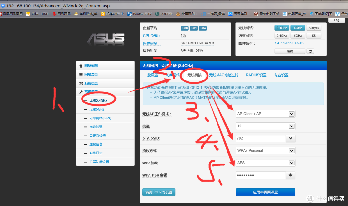Open 授权方式 WPA2-Personal dropdown
The image size is (348, 206).
click(266, 151)
